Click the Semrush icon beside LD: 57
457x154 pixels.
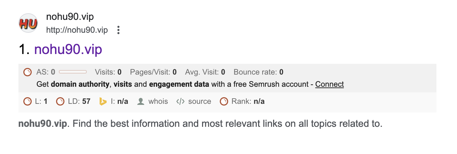(60, 101)
